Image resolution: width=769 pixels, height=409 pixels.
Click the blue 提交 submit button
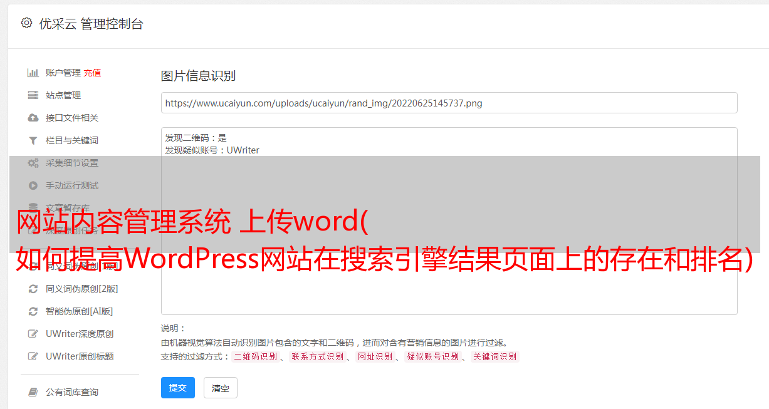click(x=178, y=388)
